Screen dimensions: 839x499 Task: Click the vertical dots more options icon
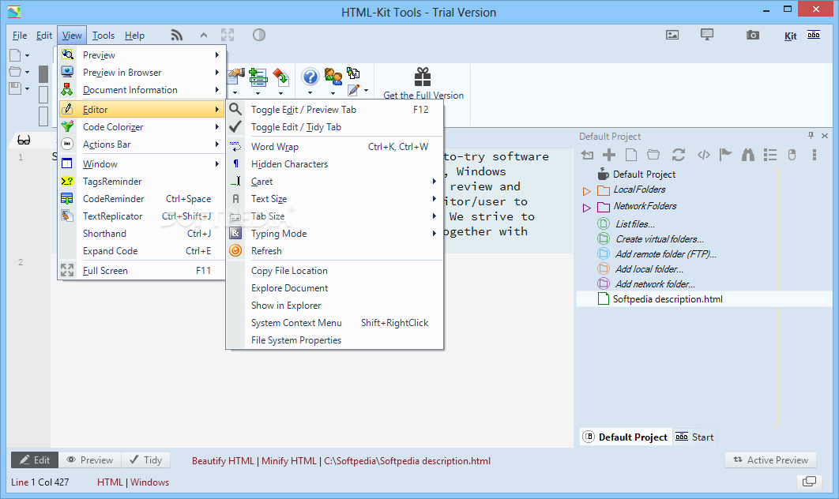[815, 155]
